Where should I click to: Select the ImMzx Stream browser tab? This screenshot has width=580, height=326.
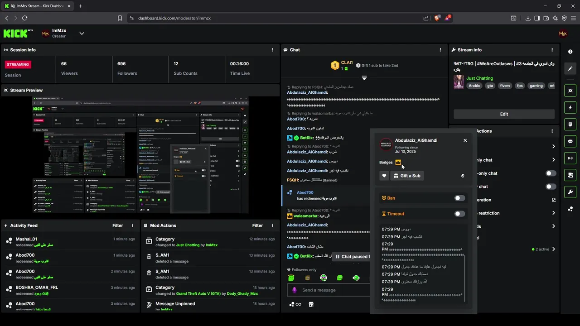point(37,6)
